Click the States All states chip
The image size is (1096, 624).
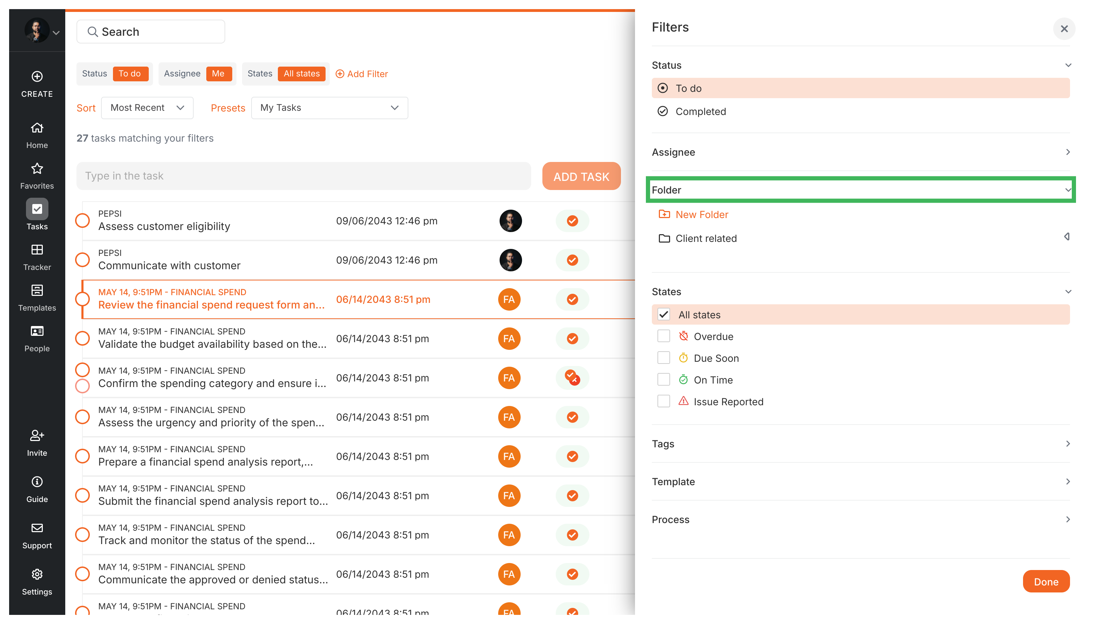[286, 74]
